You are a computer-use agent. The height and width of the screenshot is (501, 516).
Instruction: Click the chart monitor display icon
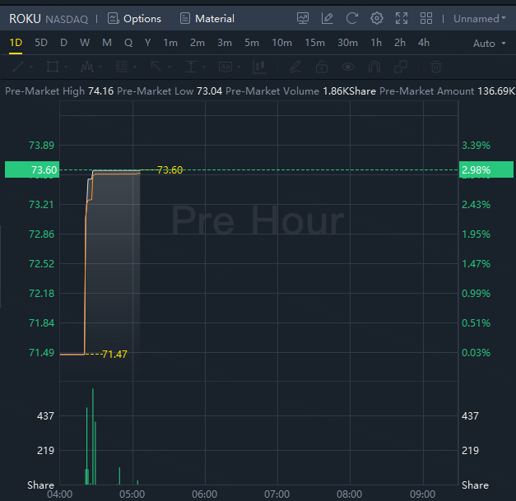point(303,18)
